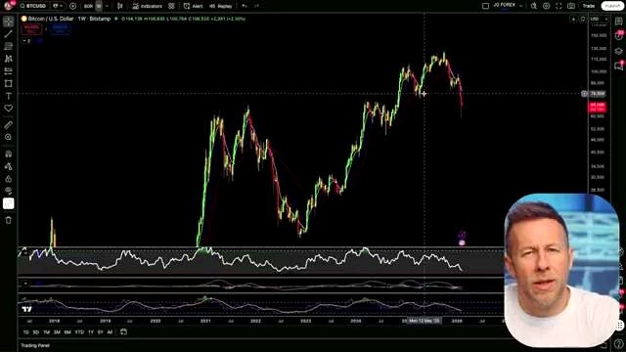Open geometric shapes tool group
The height and width of the screenshot is (352, 626).
pyautogui.click(x=9, y=83)
